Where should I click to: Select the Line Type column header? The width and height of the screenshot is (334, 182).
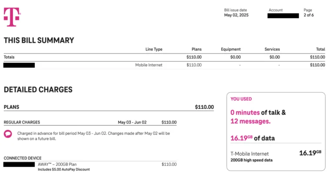tap(154, 49)
